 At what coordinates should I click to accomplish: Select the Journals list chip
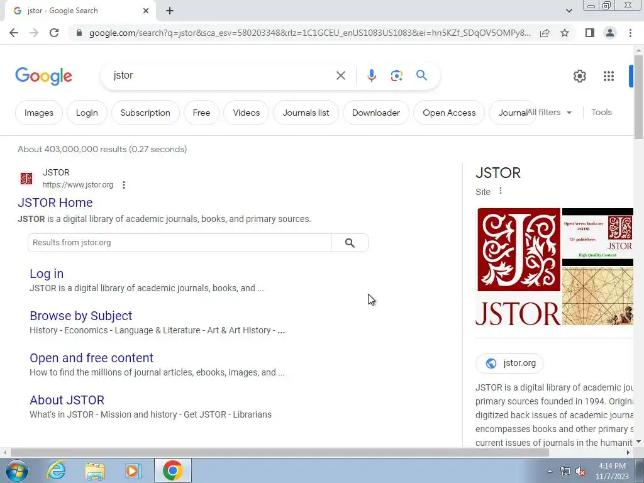[x=306, y=113]
